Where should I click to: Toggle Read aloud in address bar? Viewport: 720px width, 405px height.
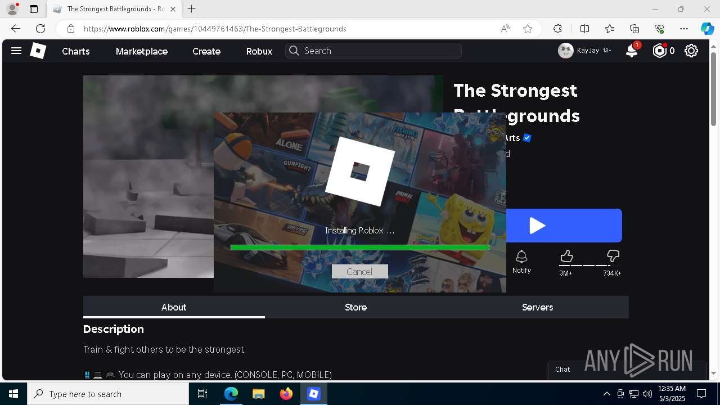505,29
